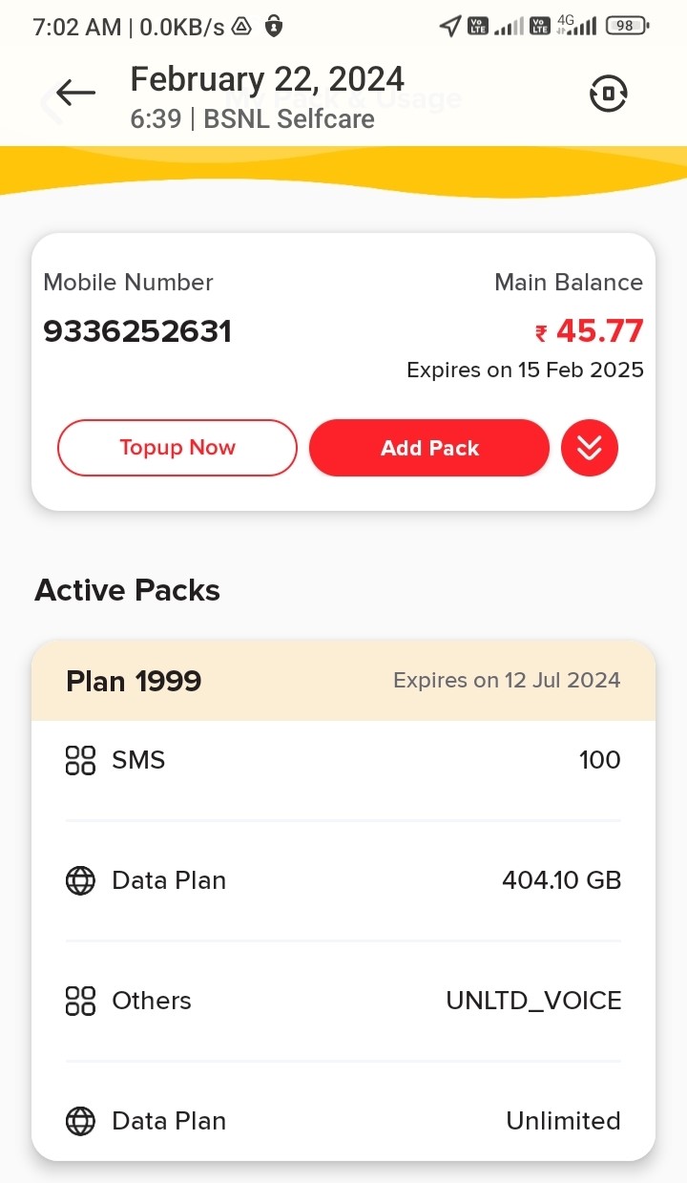The image size is (687, 1183).
Task: Tap the Active Packs heading
Action: point(127,590)
